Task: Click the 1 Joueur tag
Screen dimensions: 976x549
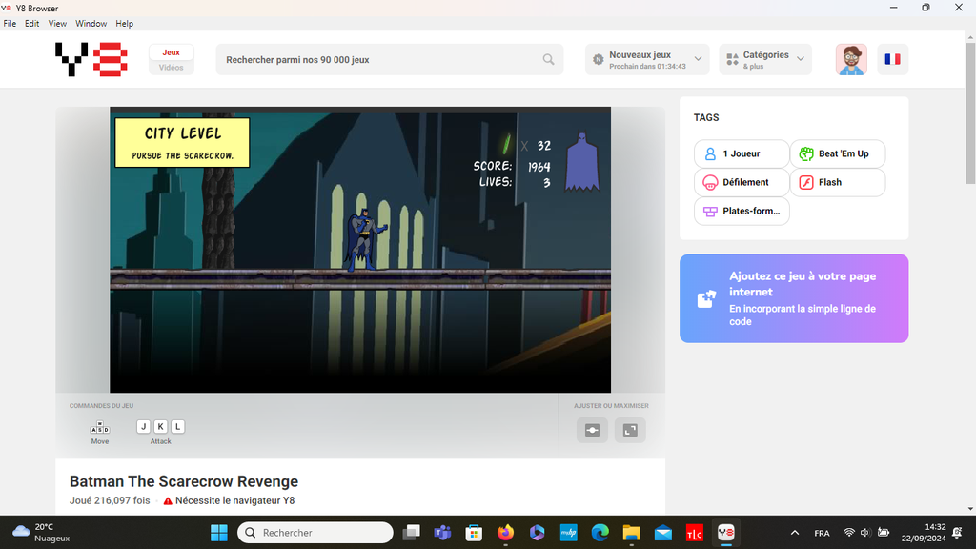Action: coord(741,153)
